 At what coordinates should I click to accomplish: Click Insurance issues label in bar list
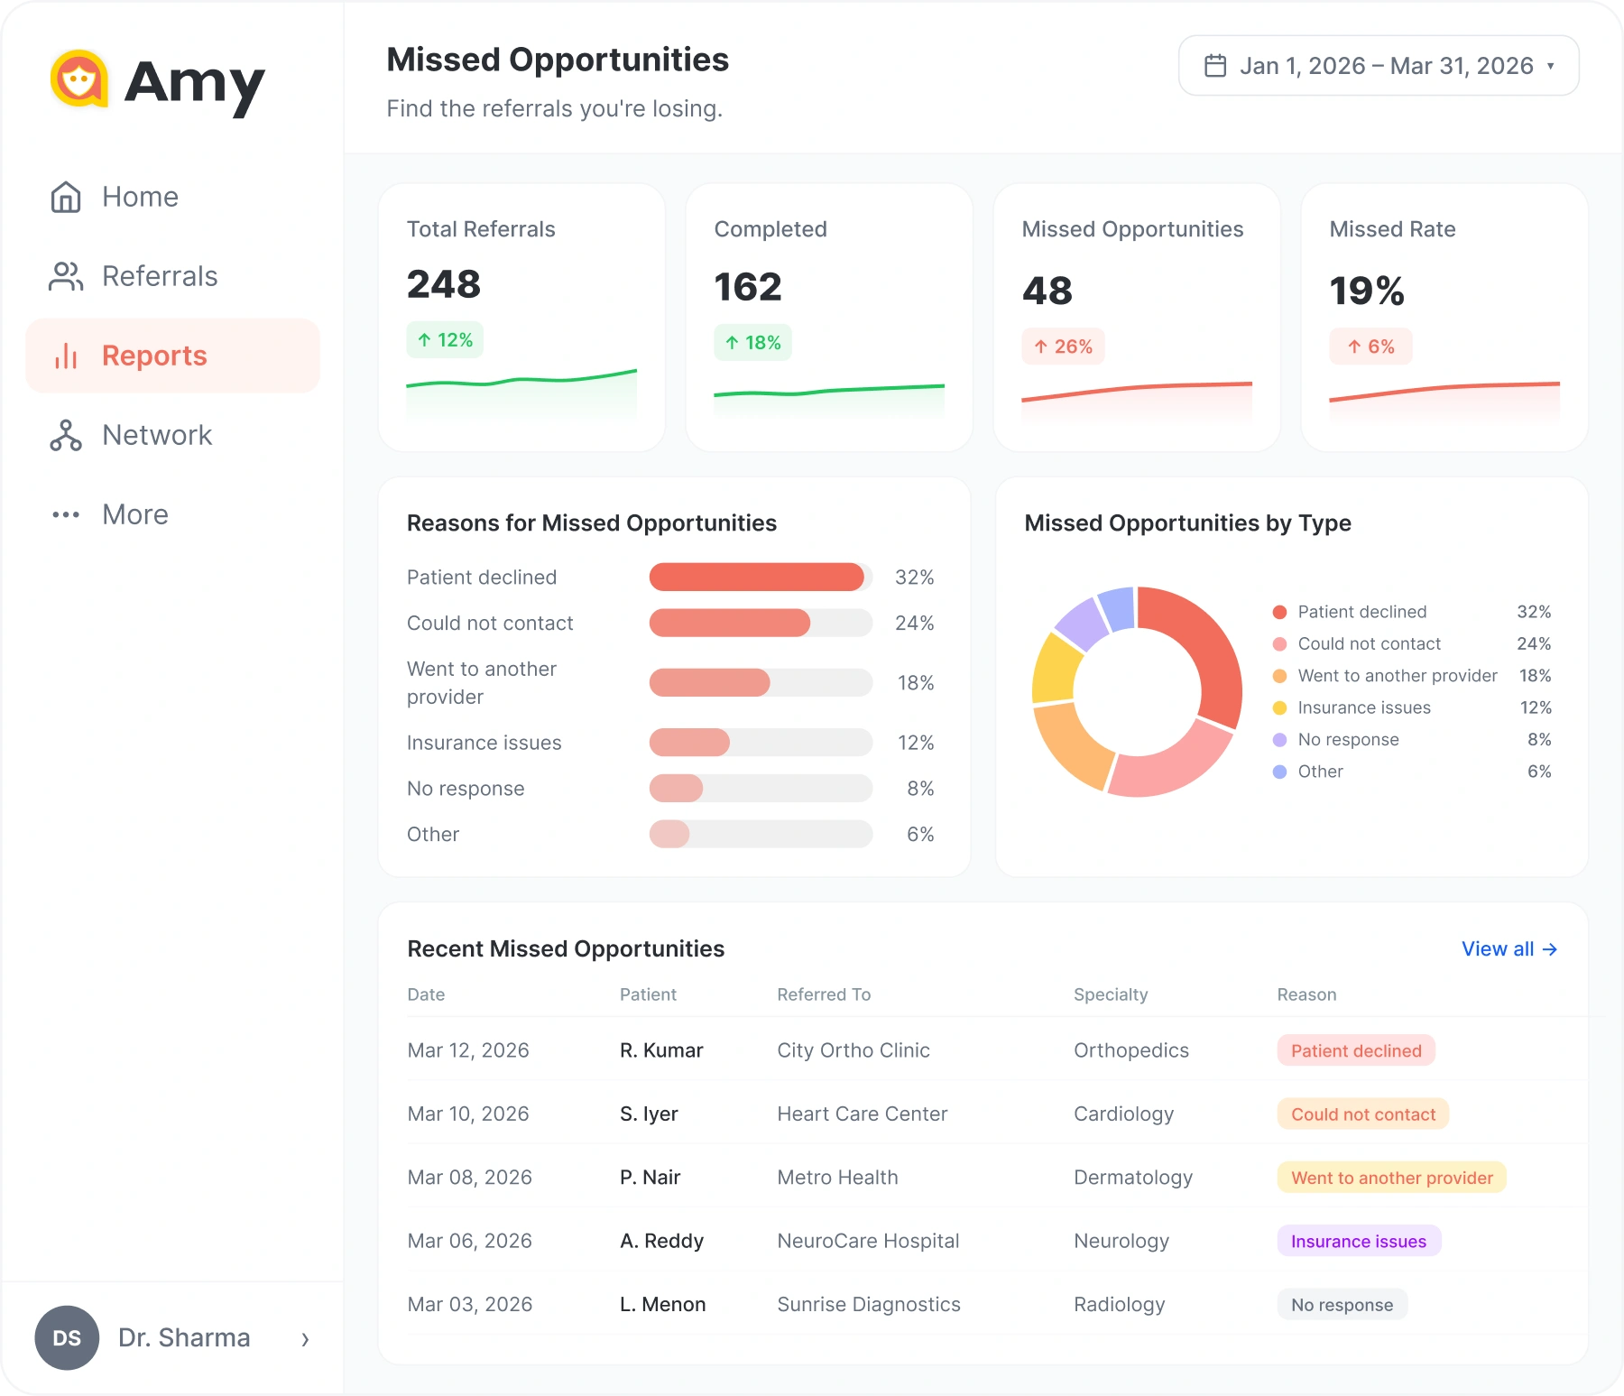pos(484,743)
